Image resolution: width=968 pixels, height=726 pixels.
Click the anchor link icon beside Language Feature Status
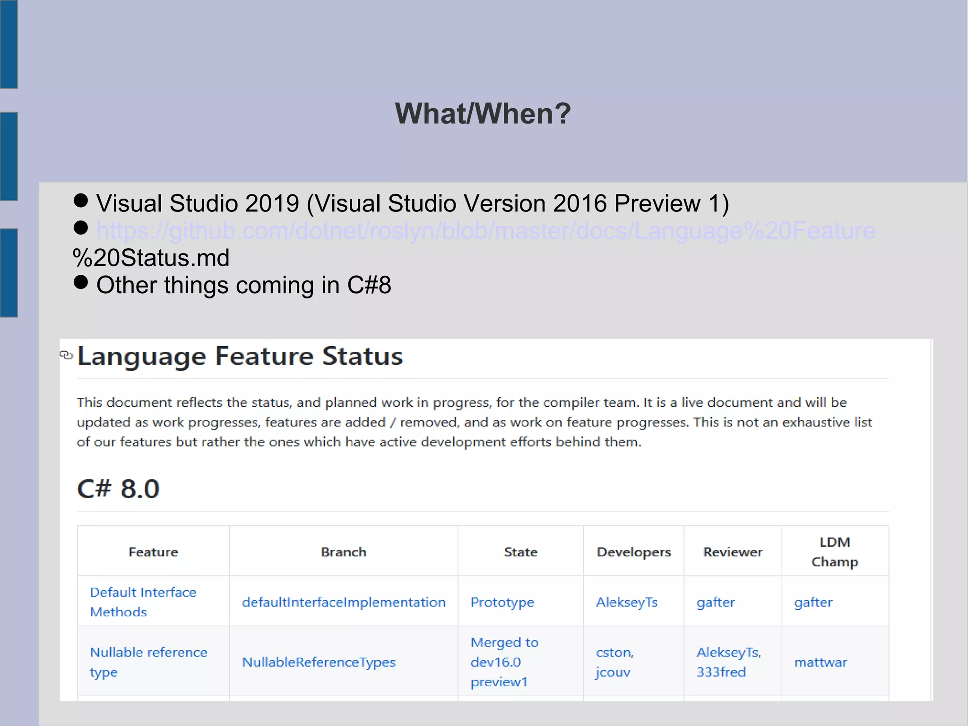(x=66, y=355)
